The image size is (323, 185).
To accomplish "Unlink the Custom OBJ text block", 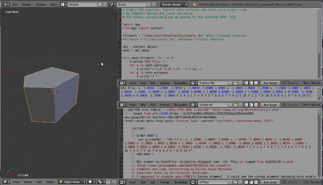I will pos(240,83).
